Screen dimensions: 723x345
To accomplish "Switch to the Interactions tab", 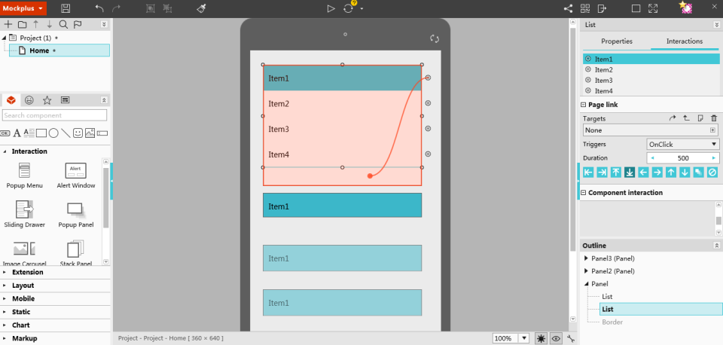I will (x=685, y=41).
